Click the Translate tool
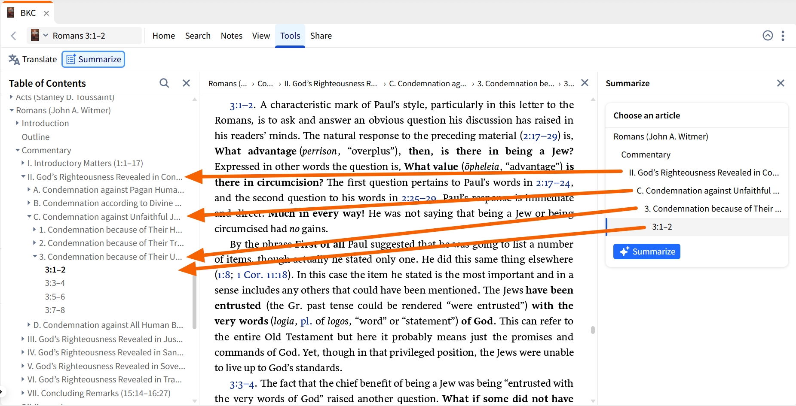Screen dimensions: 796x406 pos(33,59)
